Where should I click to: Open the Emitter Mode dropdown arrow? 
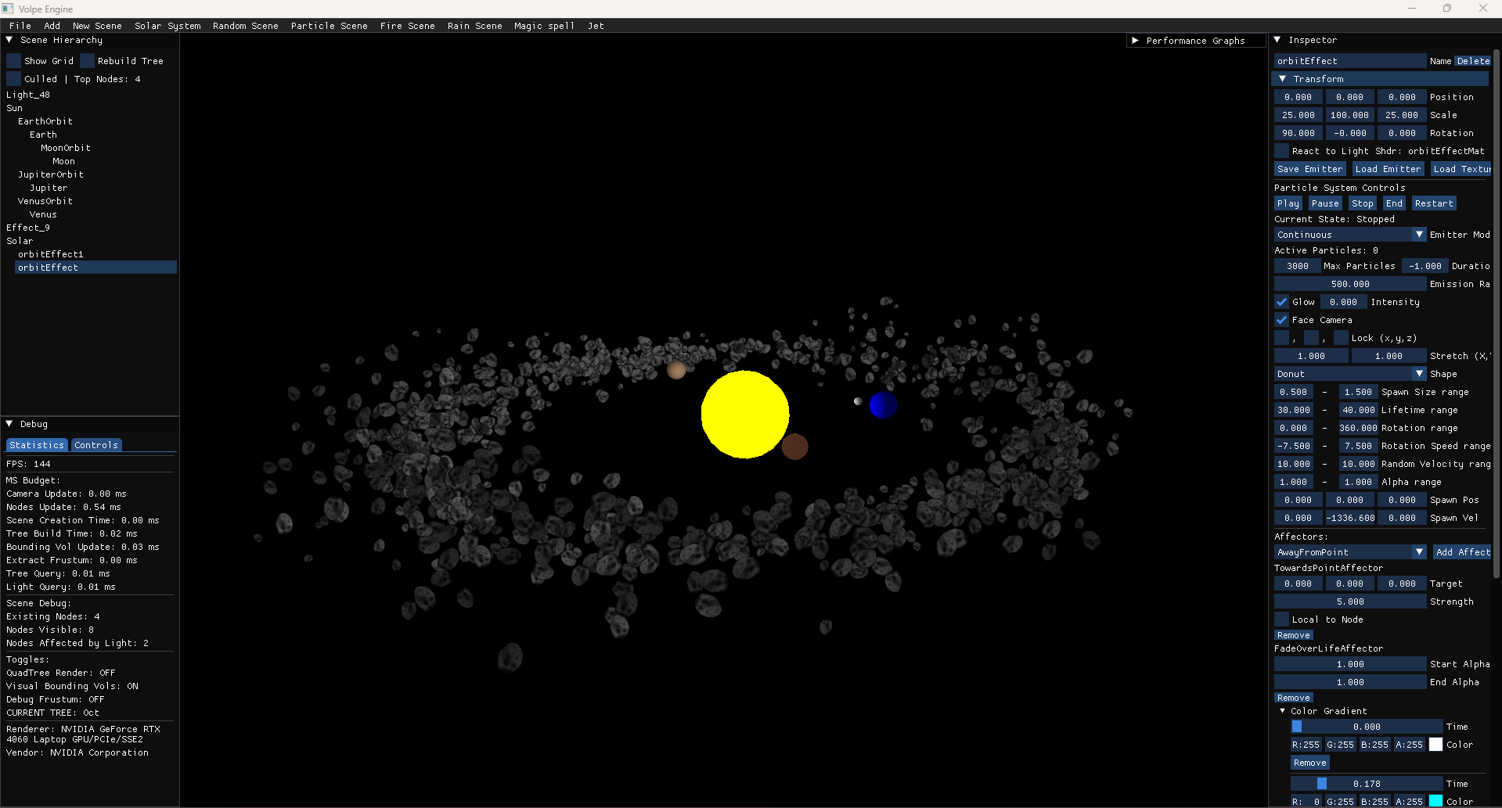click(x=1418, y=234)
